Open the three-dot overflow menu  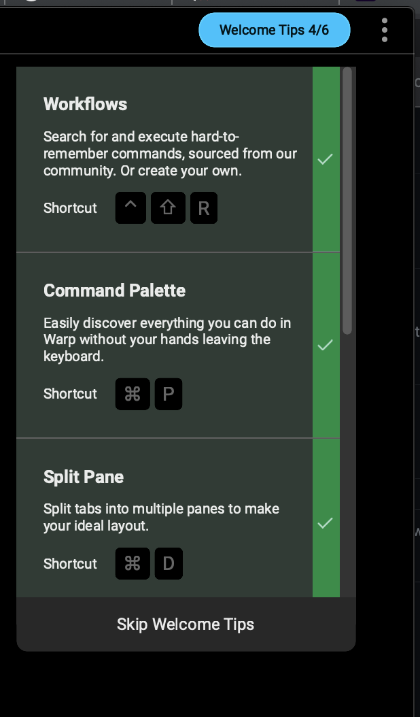(384, 30)
